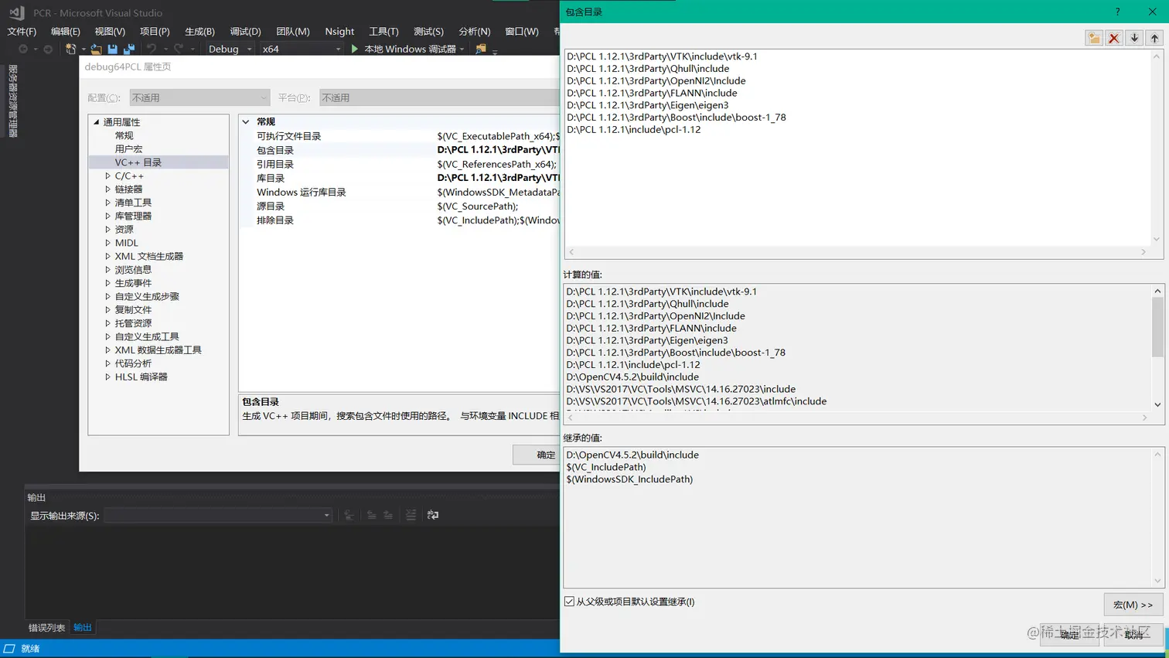This screenshot has width=1169, height=658.
Task: Collapse the 通用属性 tree node
Action: coord(97,122)
